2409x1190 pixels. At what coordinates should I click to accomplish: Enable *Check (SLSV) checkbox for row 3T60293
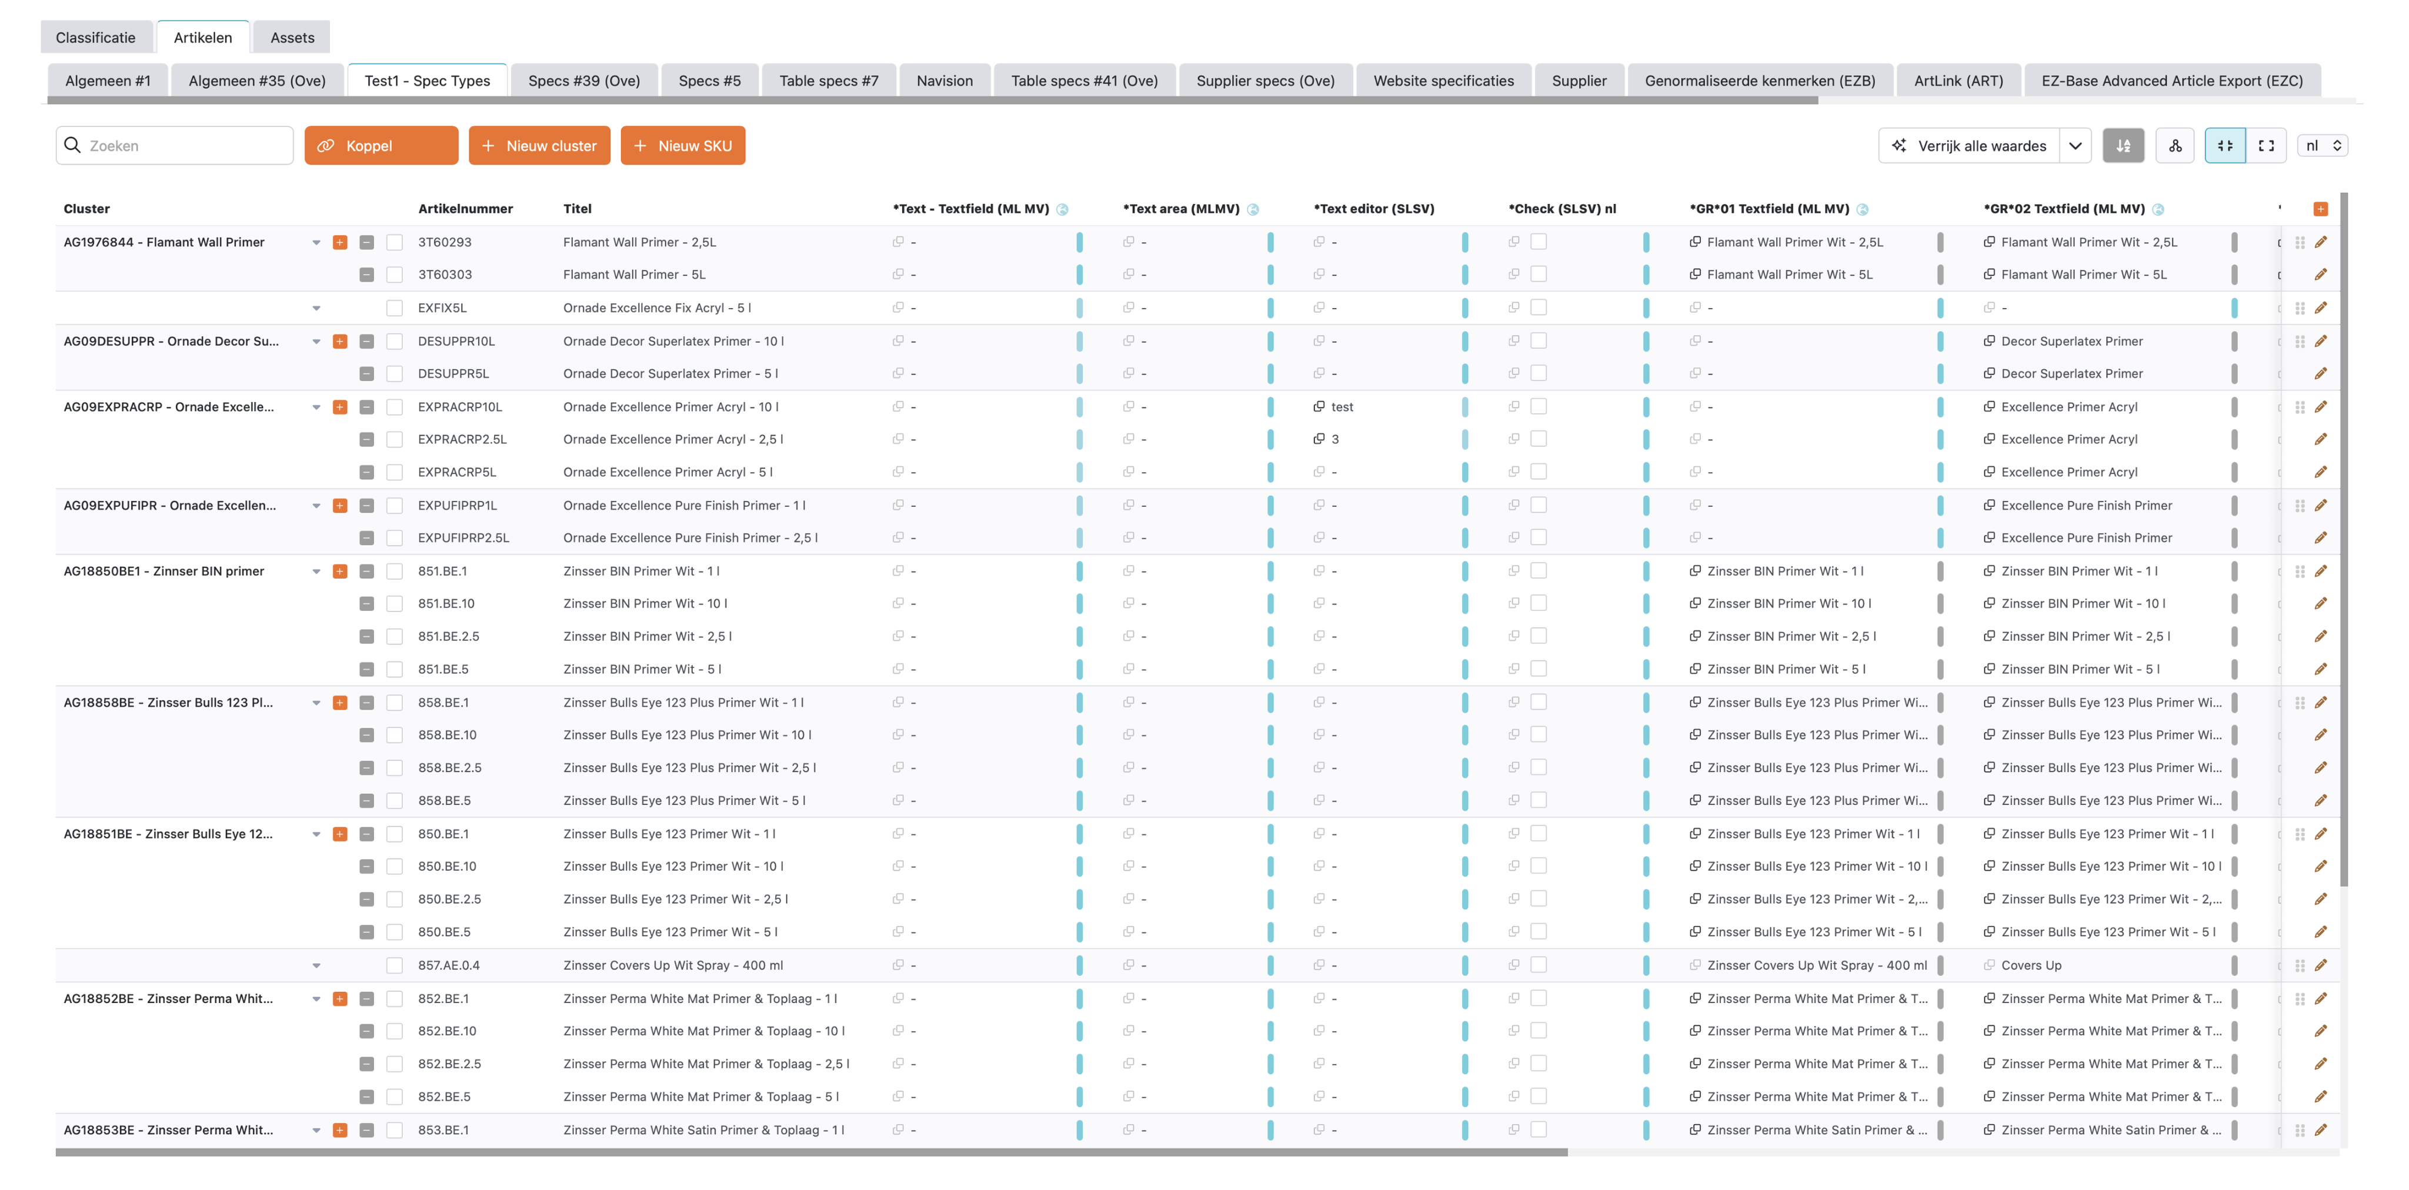(x=1539, y=242)
